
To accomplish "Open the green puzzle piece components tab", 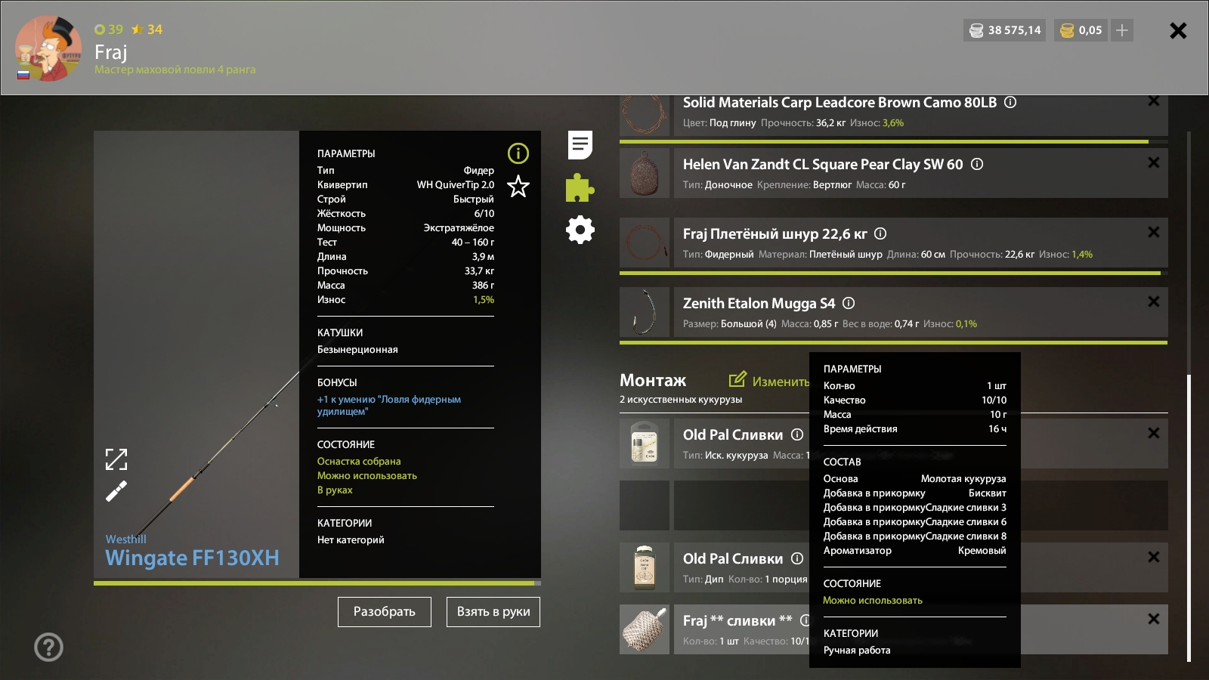I will pyautogui.click(x=580, y=187).
